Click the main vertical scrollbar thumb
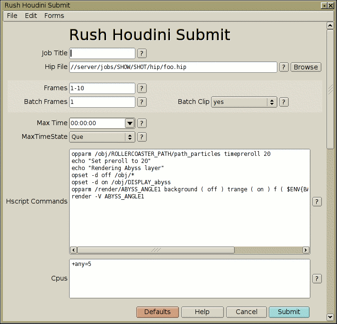Image resolution: width=337 pixels, height=324 pixels. [x=330, y=89]
